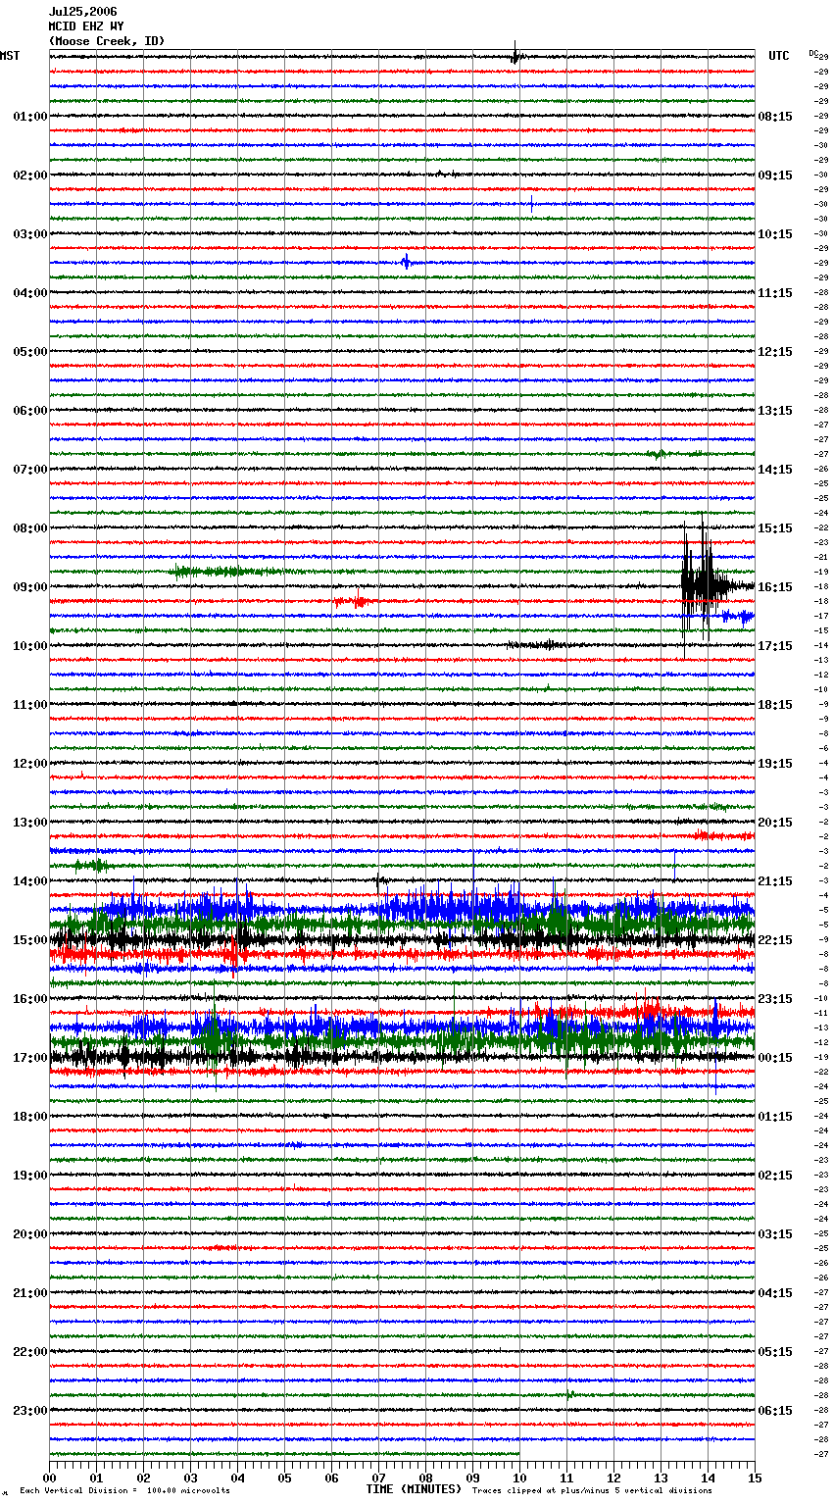The width and height of the screenshot is (833, 1504).
Task: Click minute 00 on the bottom axis
Action: click(x=49, y=1478)
